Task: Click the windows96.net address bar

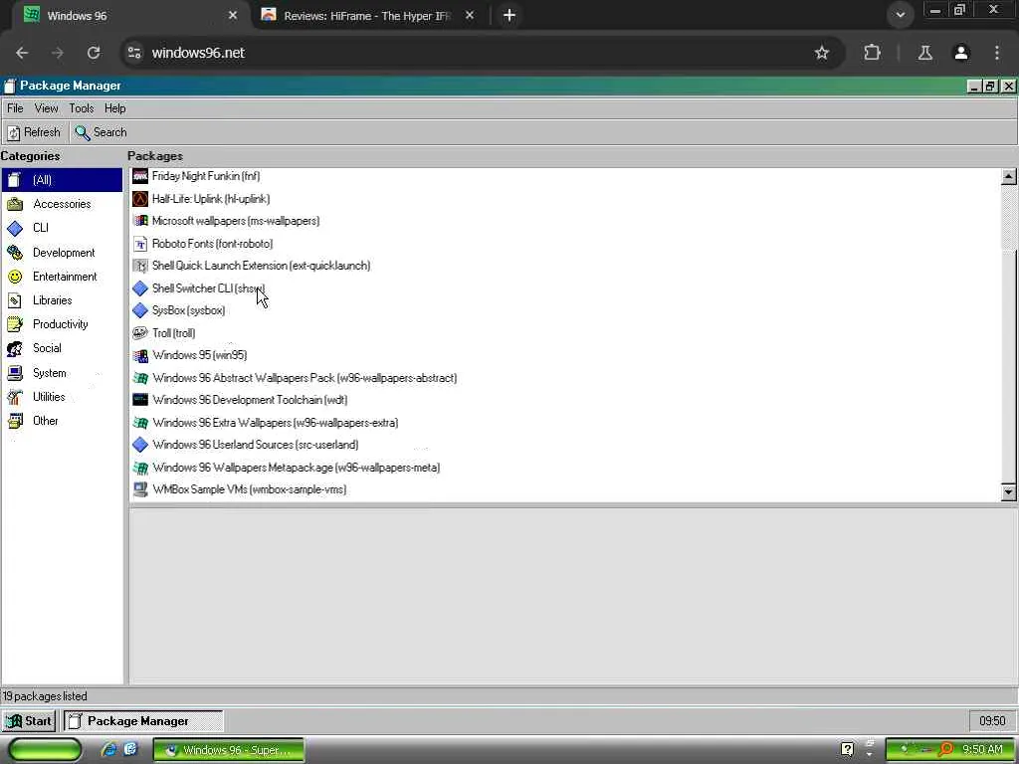Action: (x=481, y=53)
